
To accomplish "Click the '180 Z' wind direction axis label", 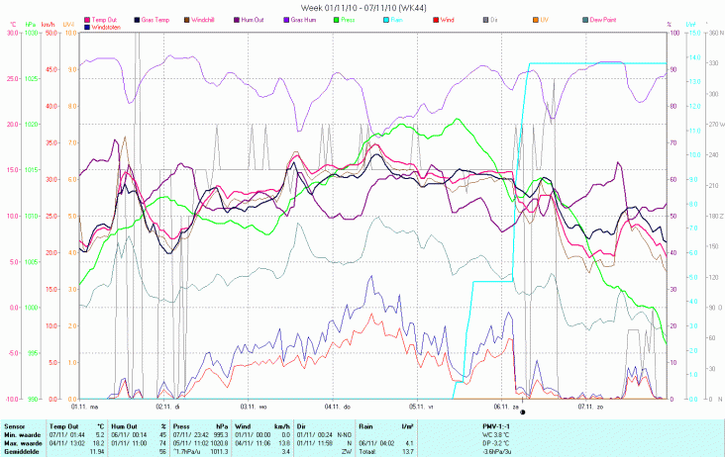I will coord(716,216).
